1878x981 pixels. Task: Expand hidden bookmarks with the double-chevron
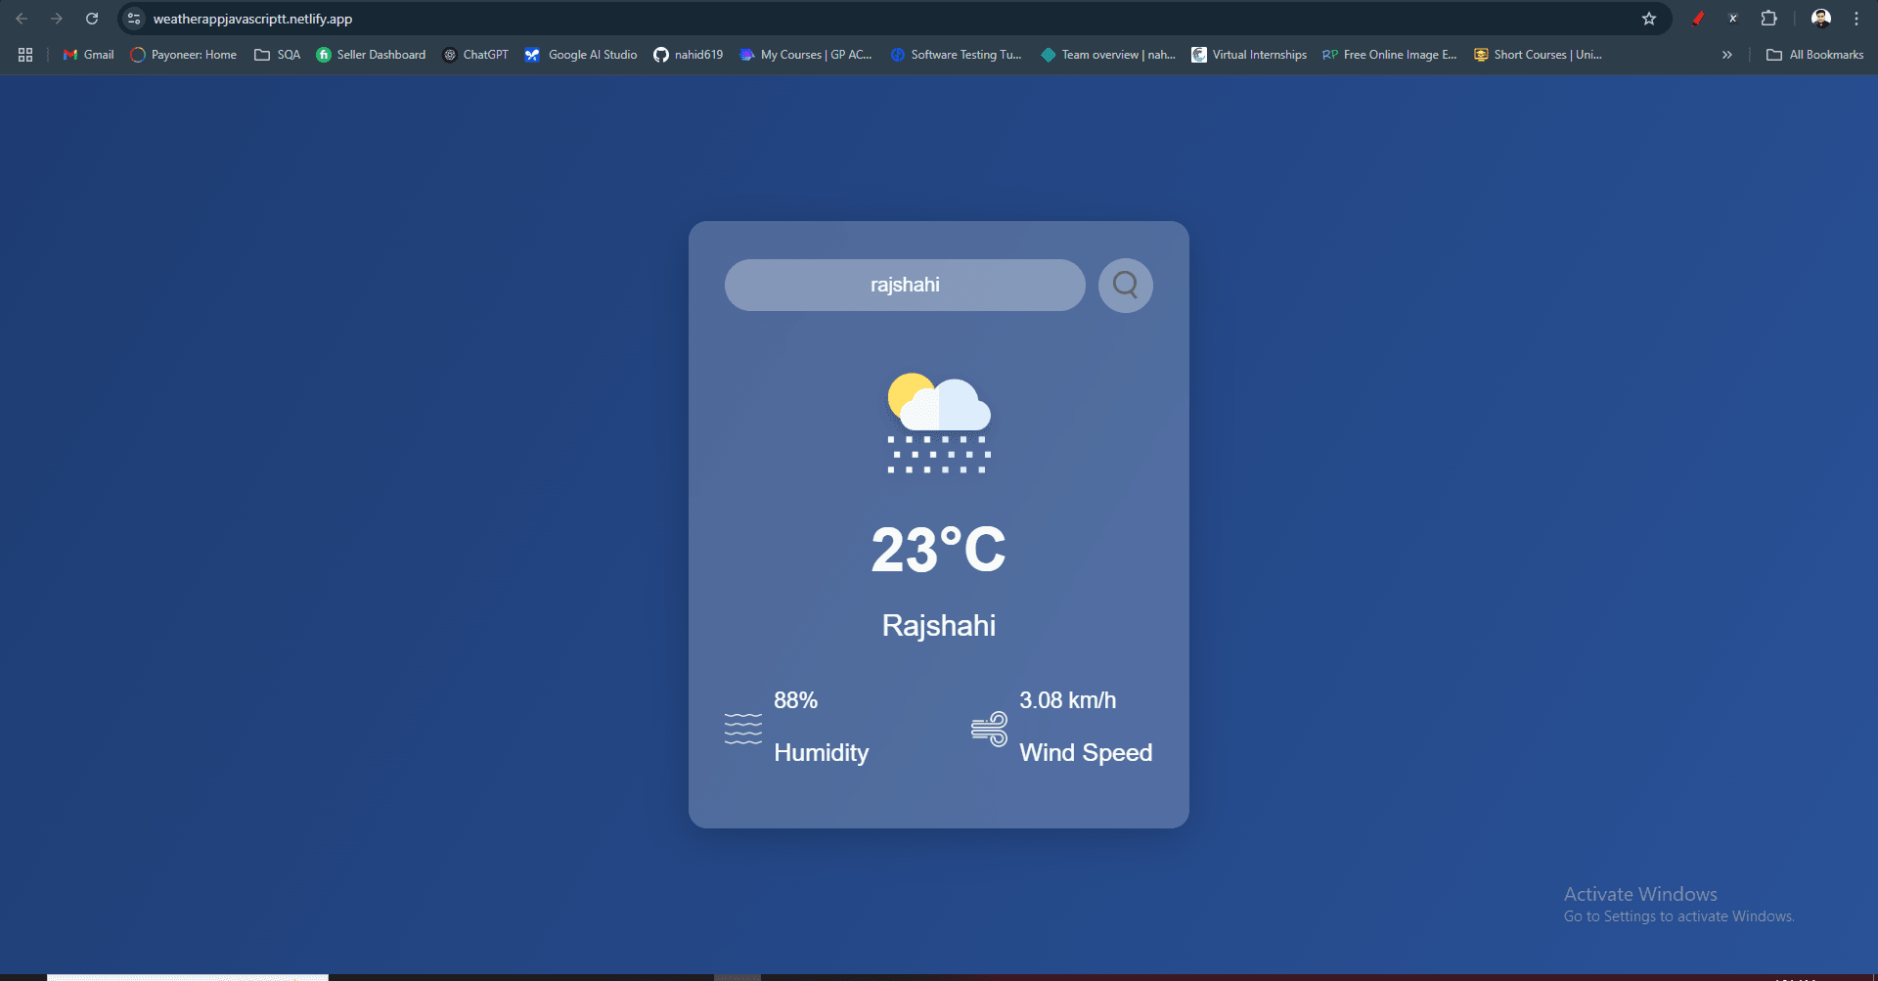1726,55
